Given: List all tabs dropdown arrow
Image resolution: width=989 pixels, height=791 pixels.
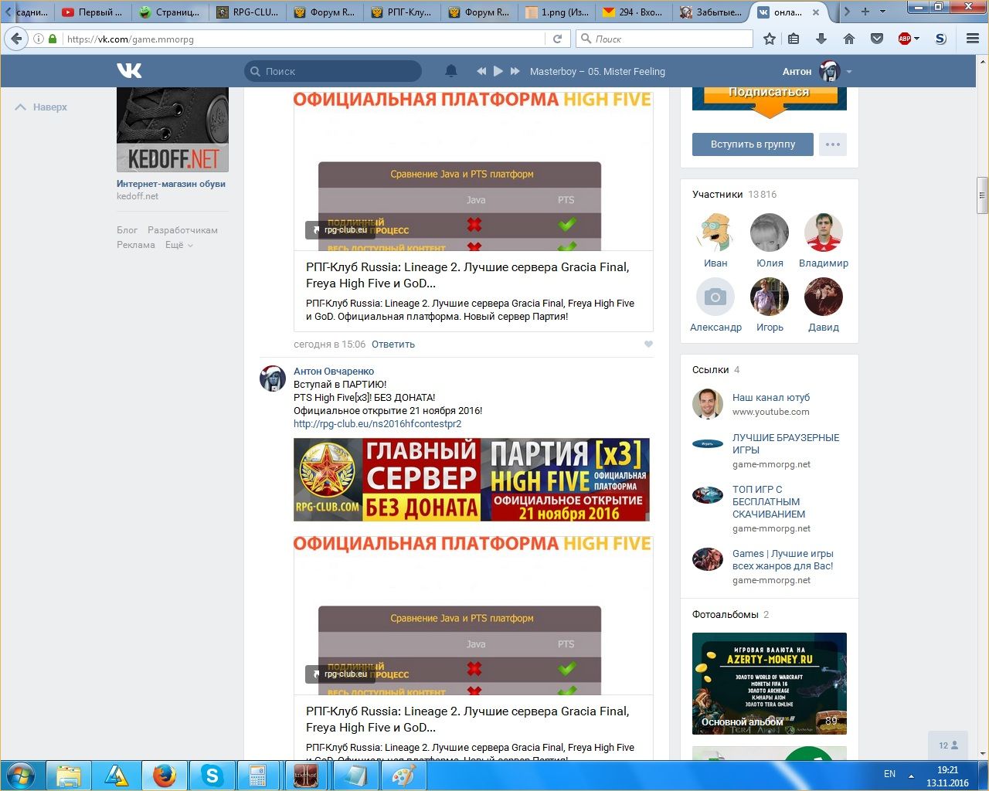Looking at the screenshot, I should [882, 12].
